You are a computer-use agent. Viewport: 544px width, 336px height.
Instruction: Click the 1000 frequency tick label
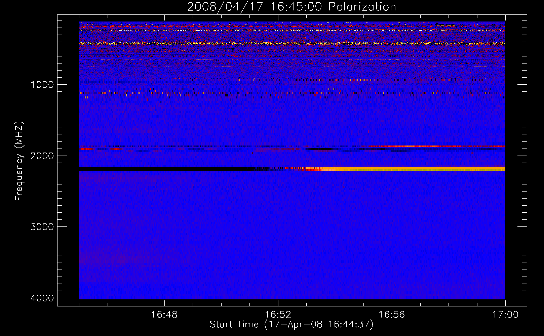pos(42,84)
